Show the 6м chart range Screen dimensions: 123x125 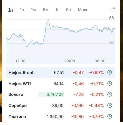tap(46, 10)
